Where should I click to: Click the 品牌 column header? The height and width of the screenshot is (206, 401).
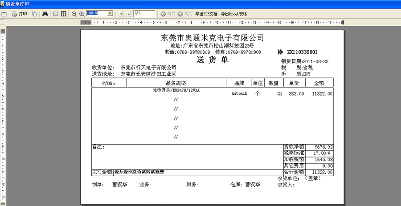click(239, 83)
